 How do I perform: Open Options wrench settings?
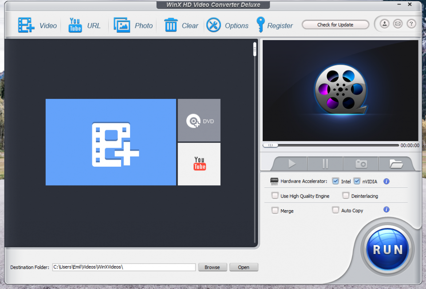(214, 25)
